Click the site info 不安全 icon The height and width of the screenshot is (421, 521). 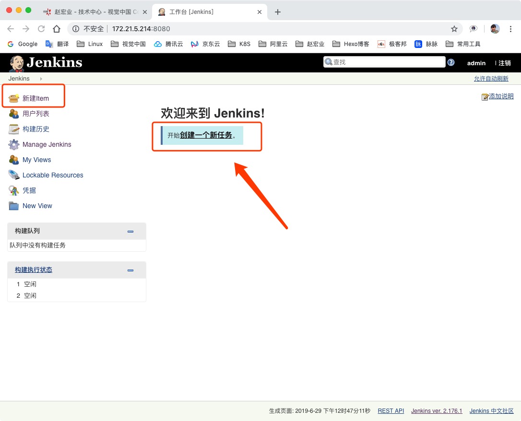coord(76,29)
